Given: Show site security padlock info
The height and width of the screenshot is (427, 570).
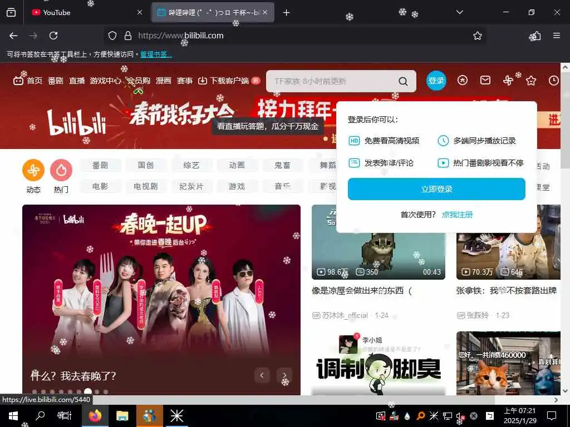Looking at the screenshot, I should pos(127,36).
